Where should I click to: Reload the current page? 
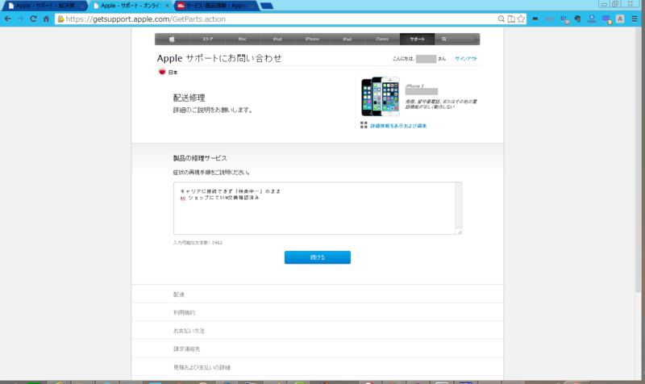[33, 19]
